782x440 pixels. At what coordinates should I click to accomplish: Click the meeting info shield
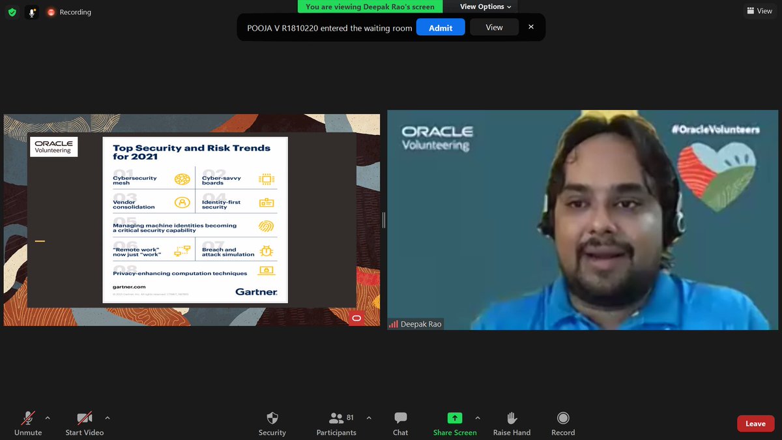coord(12,11)
